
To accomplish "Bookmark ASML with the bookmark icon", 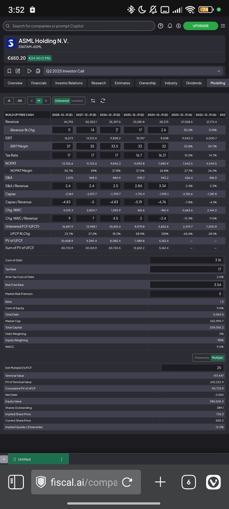I will 10,71.
